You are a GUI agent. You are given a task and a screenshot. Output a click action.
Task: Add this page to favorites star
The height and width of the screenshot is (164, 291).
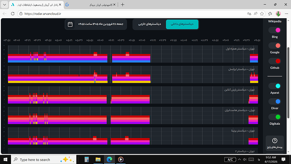(262, 14)
